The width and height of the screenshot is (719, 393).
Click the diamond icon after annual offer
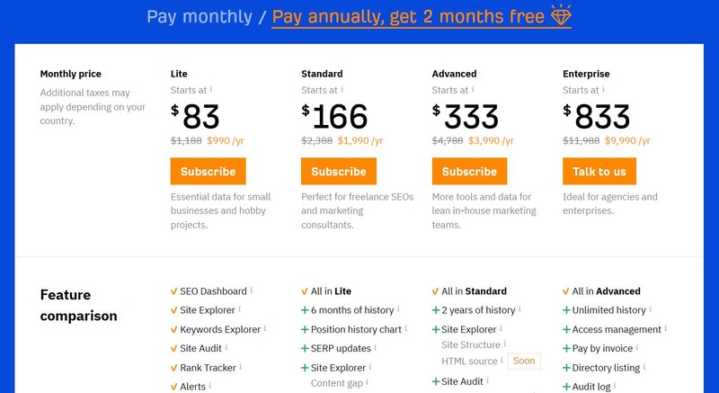[x=561, y=15]
